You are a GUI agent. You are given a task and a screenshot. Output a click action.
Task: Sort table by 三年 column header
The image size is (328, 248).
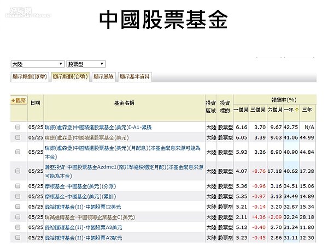click(x=307, y=110)
